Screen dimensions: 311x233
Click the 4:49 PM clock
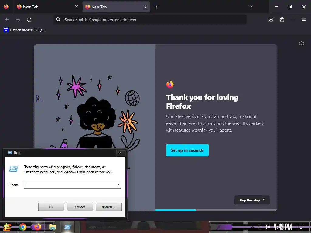click(283, 227)
